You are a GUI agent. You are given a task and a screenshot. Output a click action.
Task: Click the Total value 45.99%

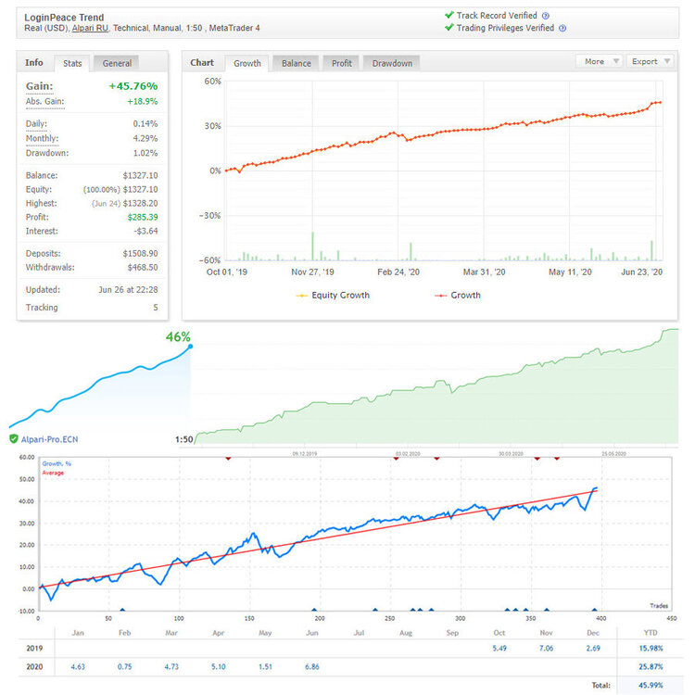tap(651, 685)
